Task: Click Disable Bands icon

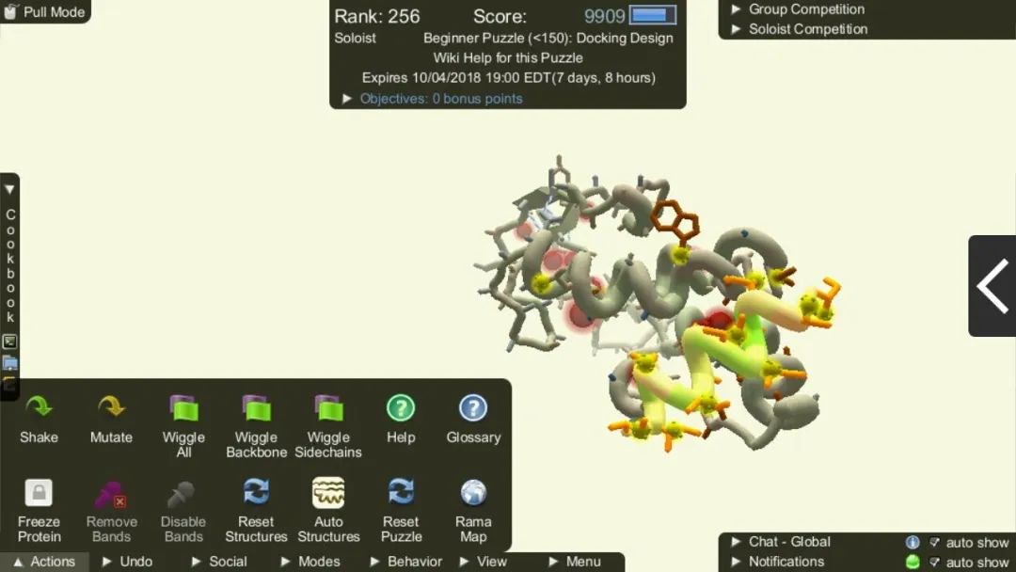Action: pos(182,494)
